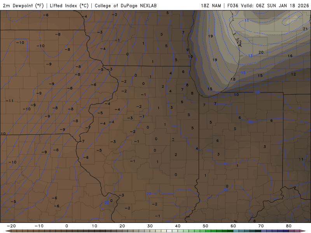Click the black 18 dewpoint value

point(233,79)
